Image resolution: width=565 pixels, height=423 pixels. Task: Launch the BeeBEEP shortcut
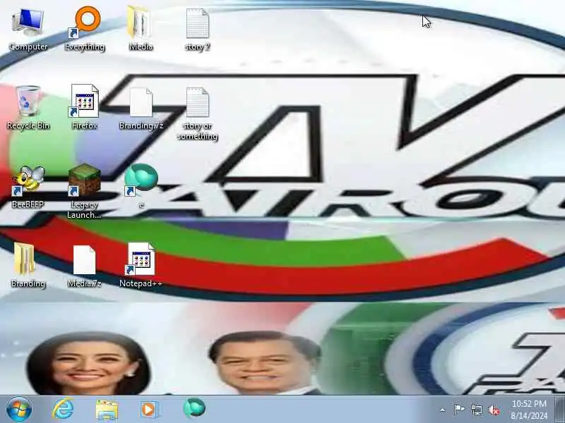click(x=28, y=187)
